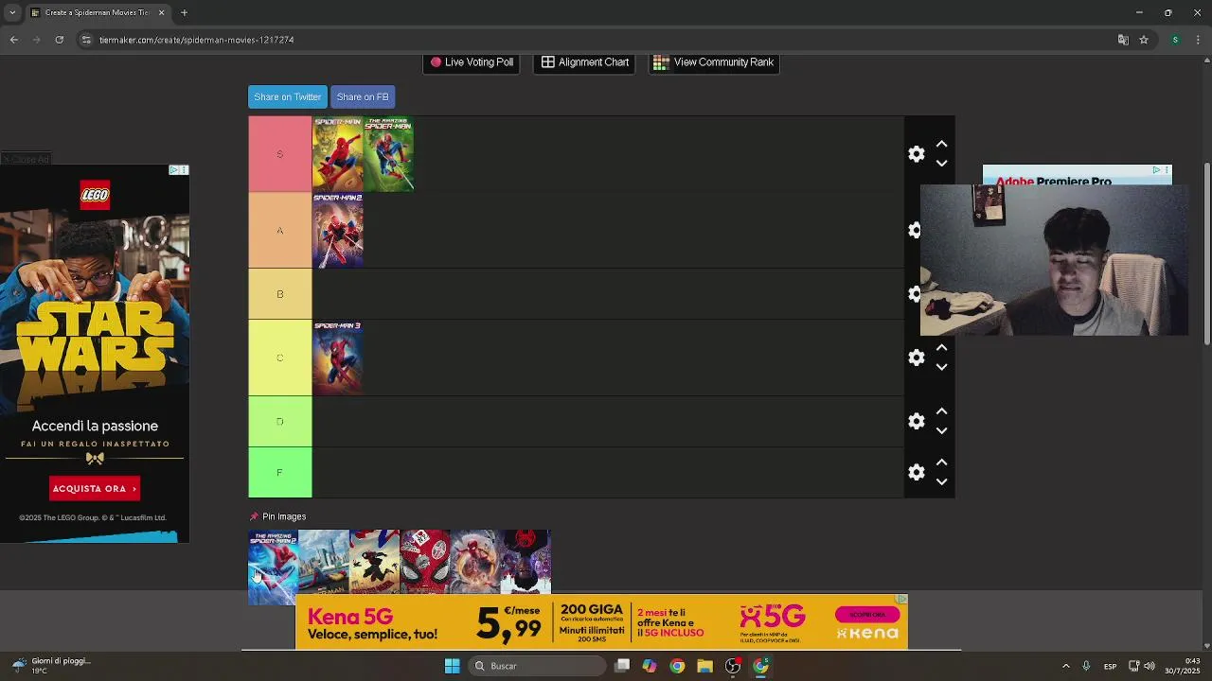Open weather widget on taskbar
Viewport: 1212px width, 681px height.
49,666
